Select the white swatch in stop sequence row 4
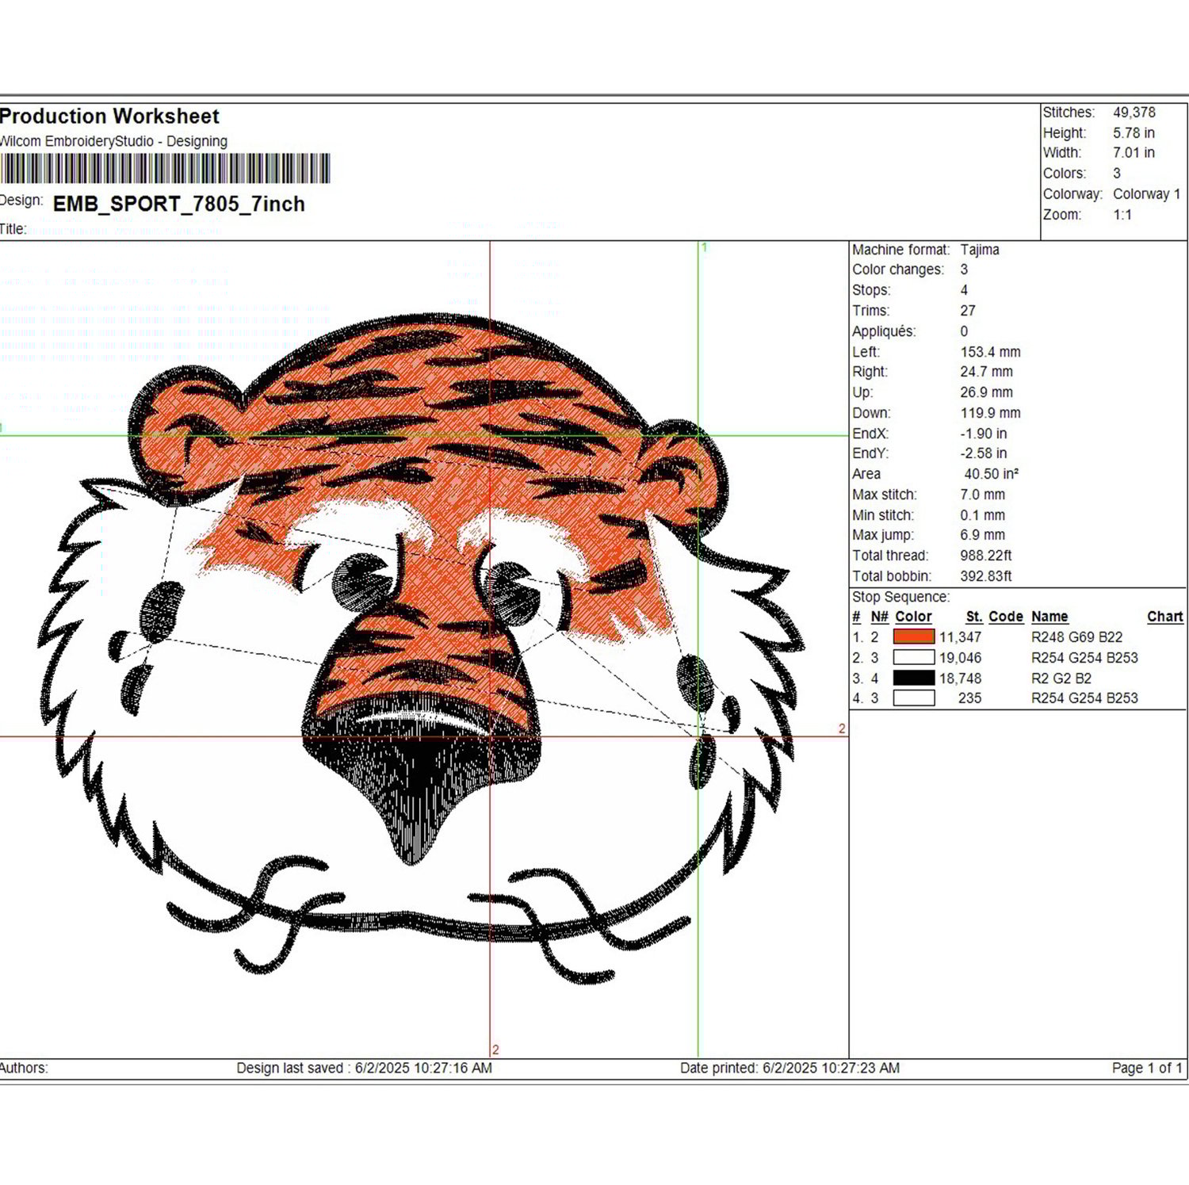The width and height of the screenshot is (1189, 1185). [914, 698]
